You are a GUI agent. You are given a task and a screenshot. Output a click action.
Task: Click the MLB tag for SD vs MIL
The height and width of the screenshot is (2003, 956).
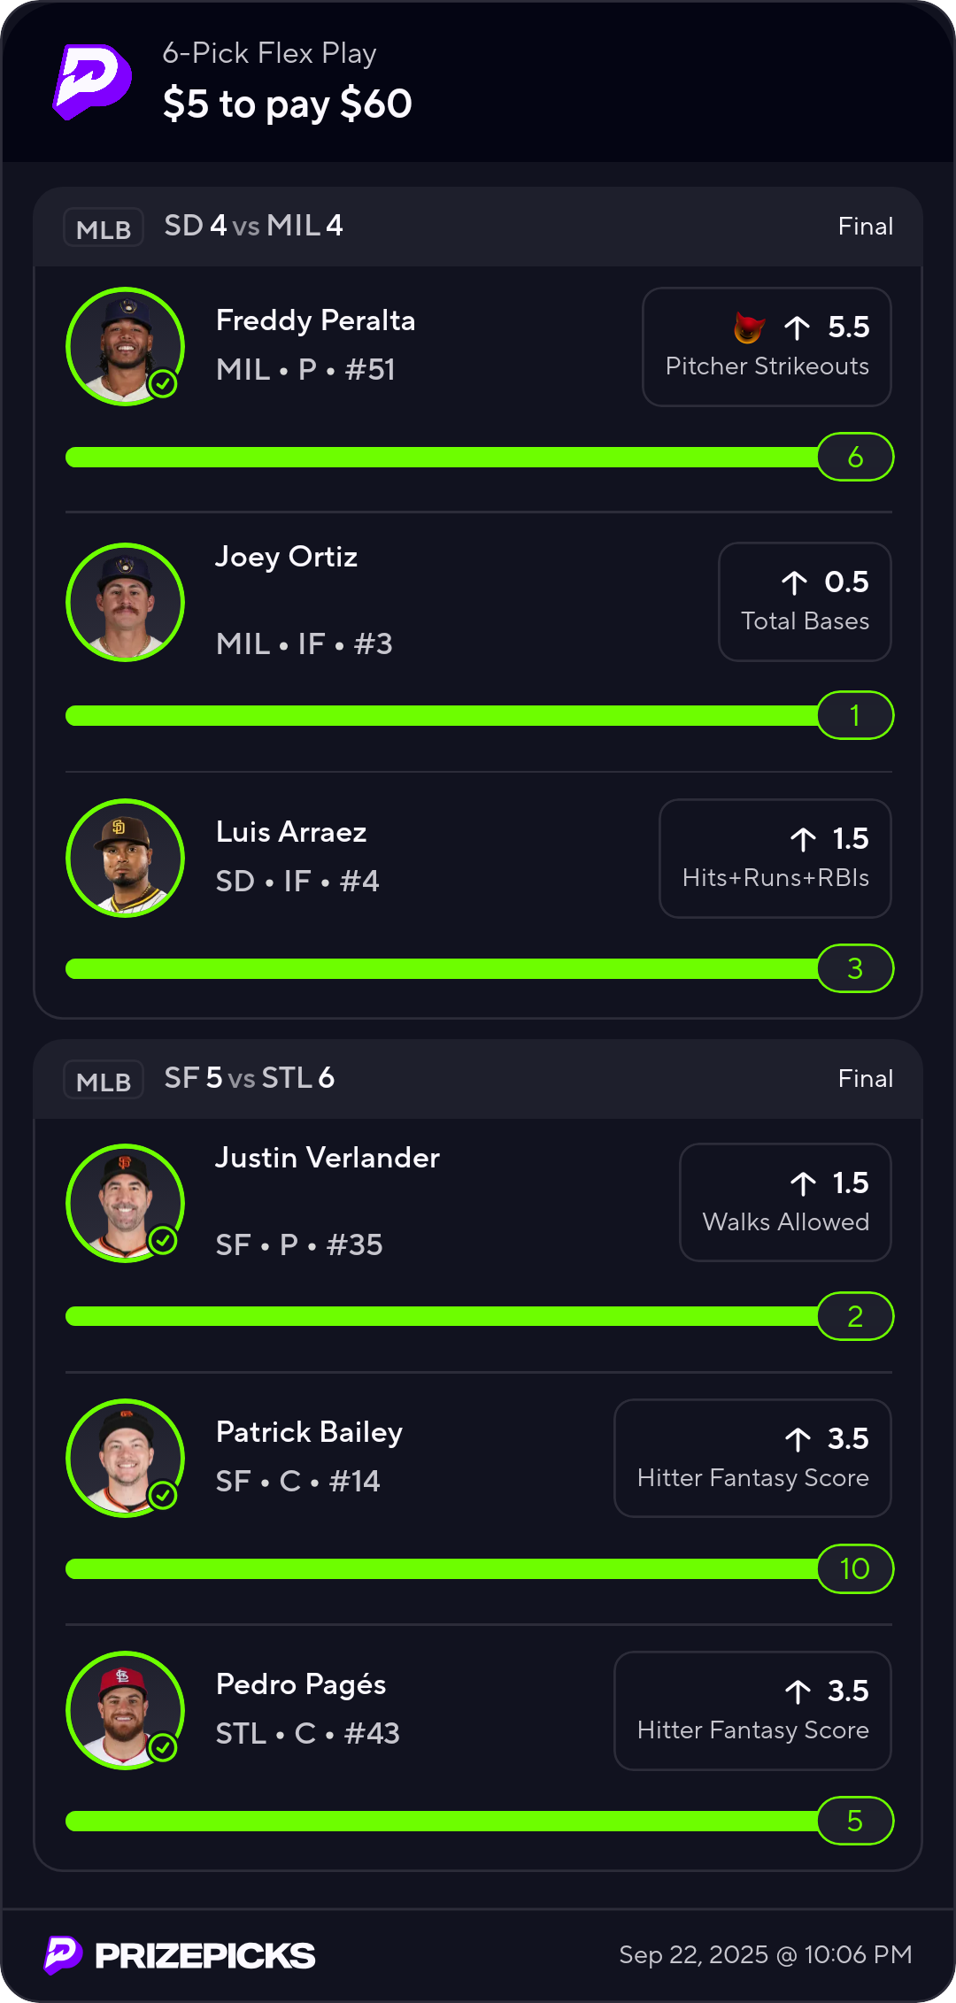[x=104, y=228]
